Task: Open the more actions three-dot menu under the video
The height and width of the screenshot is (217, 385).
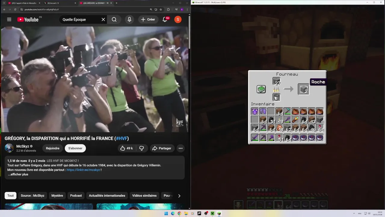Action: pos(180,148)
